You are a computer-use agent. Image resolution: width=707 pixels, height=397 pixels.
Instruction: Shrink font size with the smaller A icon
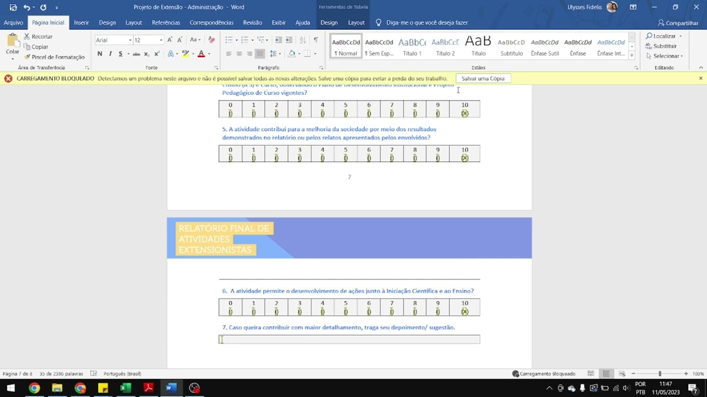180,40
